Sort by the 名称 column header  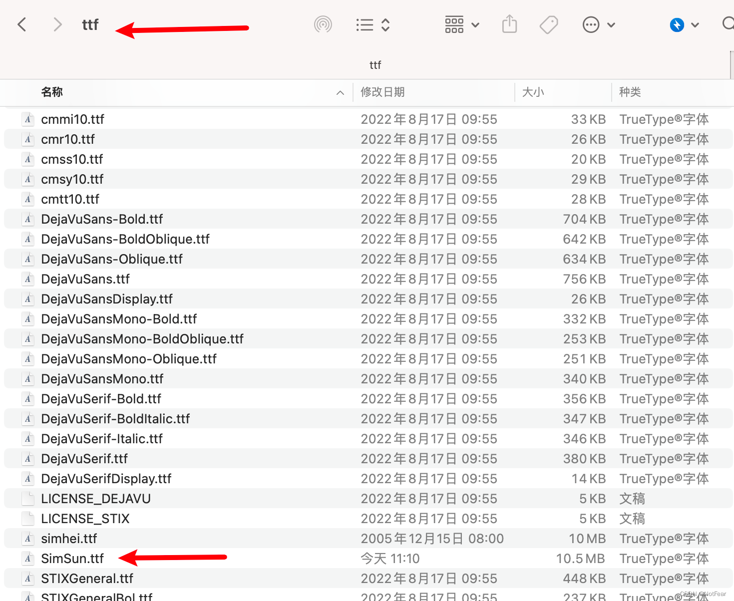pos(52,92)
